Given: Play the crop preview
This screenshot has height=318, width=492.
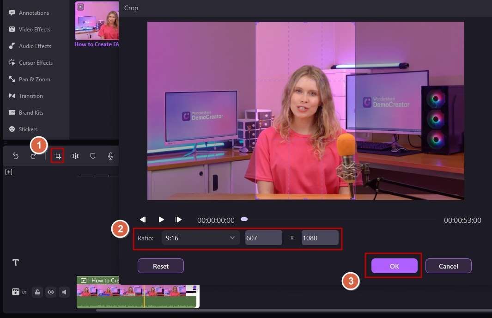Looking at the screenshot, I should click(161, 220).
